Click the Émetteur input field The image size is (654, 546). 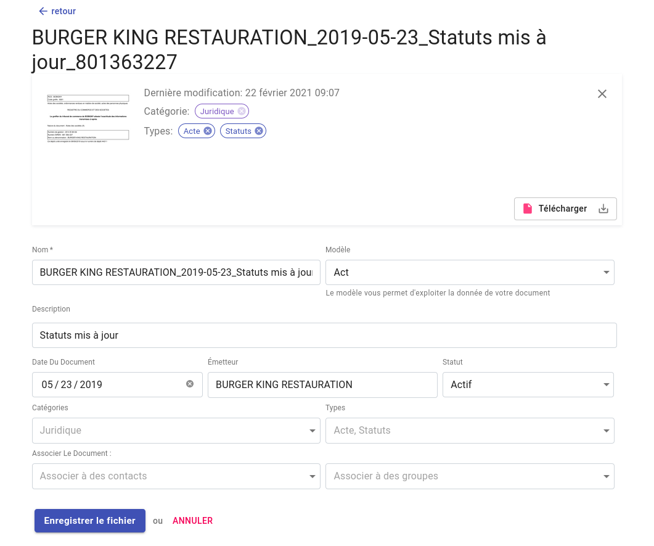click(x=322, y=384)
